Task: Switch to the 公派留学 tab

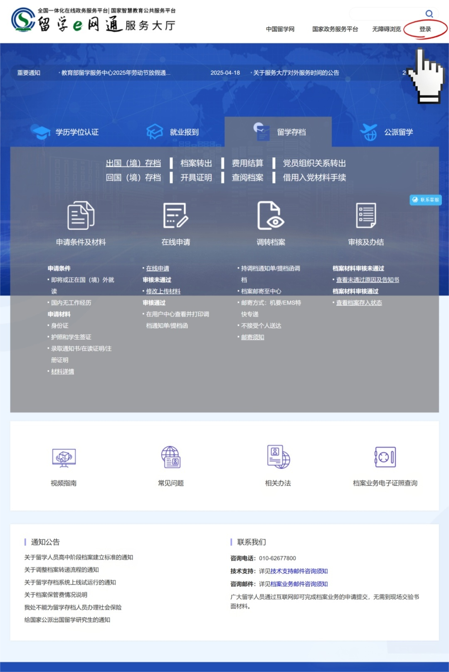Action: (x=386, y=132)
